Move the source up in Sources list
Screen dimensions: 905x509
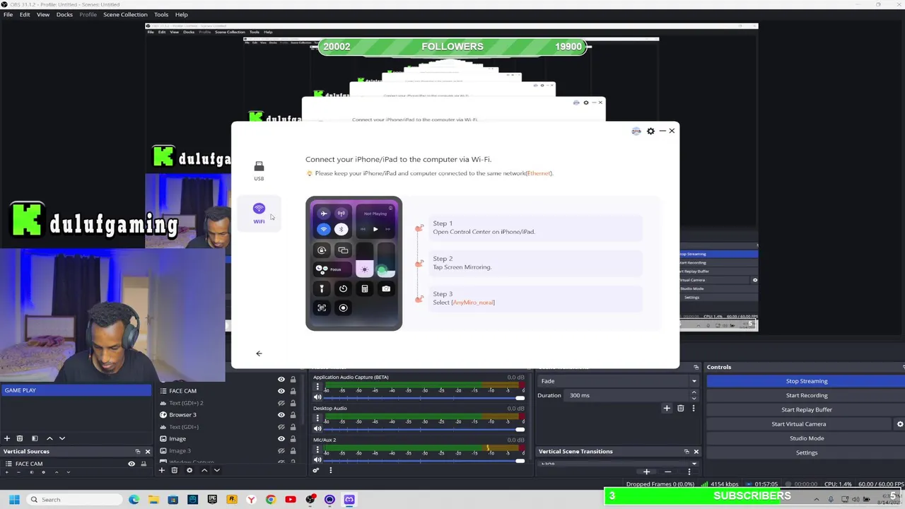point(204,470)
